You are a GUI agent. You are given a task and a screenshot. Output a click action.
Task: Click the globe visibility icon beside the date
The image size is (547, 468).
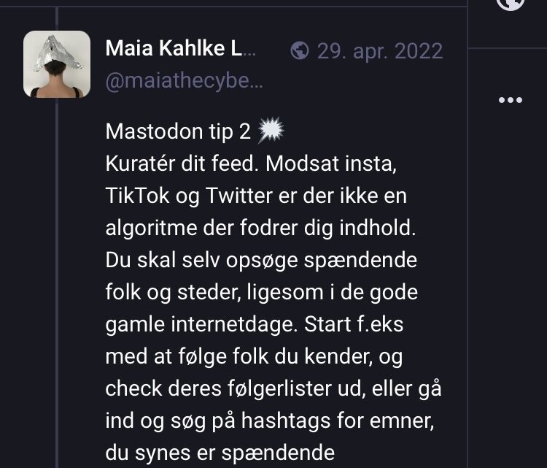[x=298, y=50]
